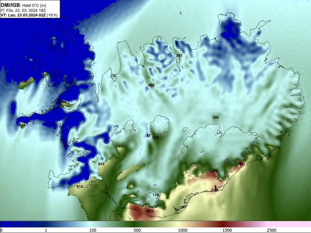Click the color scale tick label 100
Screen dimensions: 311x233
pos(93,230)
